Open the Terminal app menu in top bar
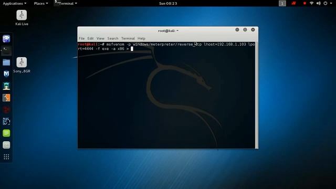The image size is (336, 189). coord(66,4)
